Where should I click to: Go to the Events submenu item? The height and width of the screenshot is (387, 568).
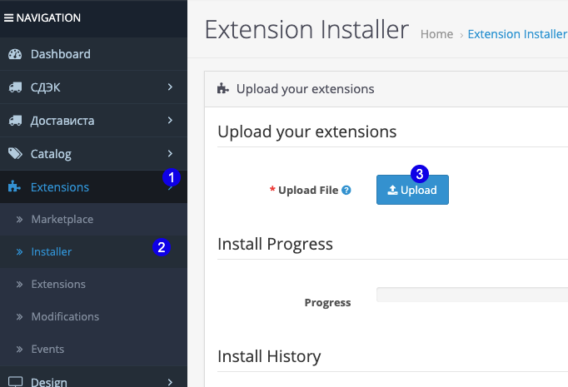click(47, 349)
